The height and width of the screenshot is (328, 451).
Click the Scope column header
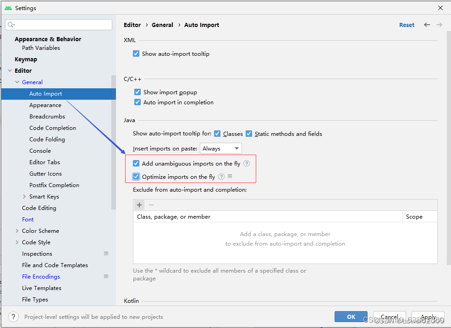click(420, 217)
